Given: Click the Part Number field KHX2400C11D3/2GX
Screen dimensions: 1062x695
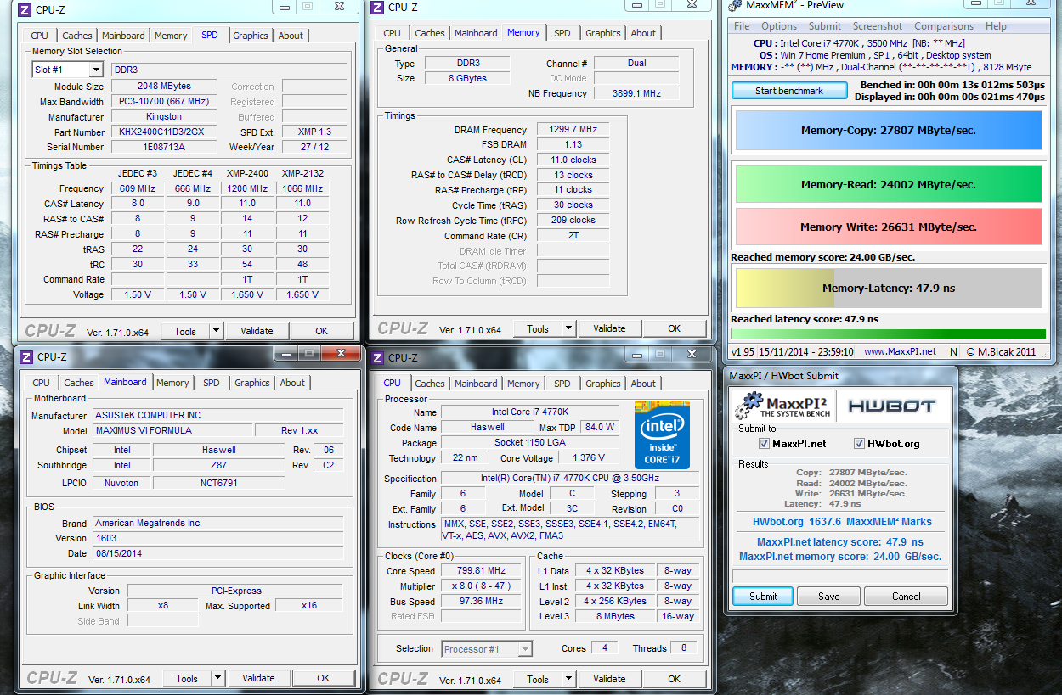Looking at the screenshot, I should (x=163, y=132).
